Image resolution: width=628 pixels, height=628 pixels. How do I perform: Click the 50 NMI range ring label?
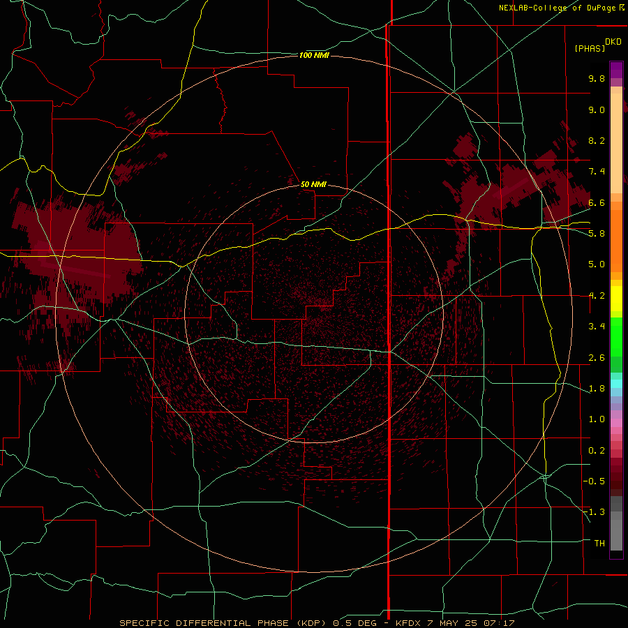(x=313, y=185)
